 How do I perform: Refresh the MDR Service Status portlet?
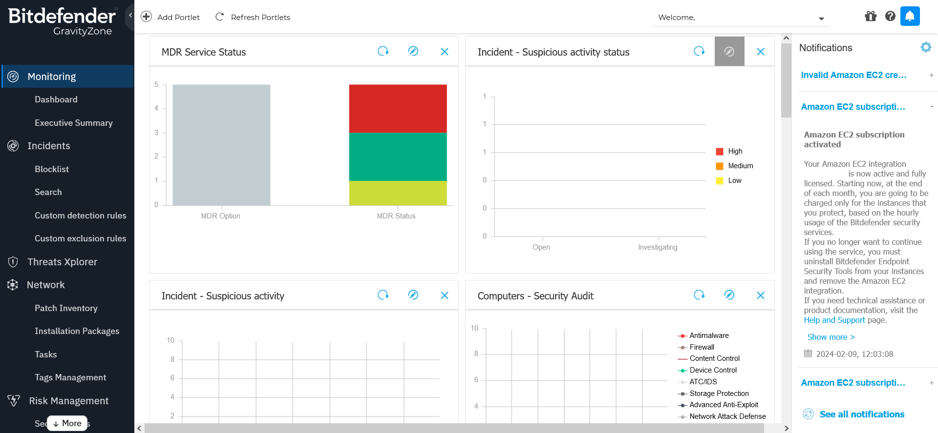click(x=383, y=51)
